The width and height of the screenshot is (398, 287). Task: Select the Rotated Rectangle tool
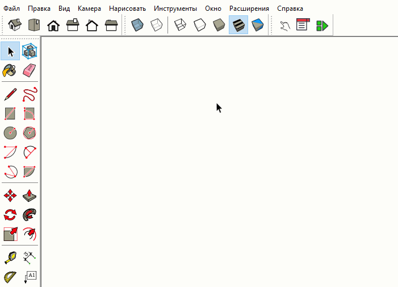[30, 114]
